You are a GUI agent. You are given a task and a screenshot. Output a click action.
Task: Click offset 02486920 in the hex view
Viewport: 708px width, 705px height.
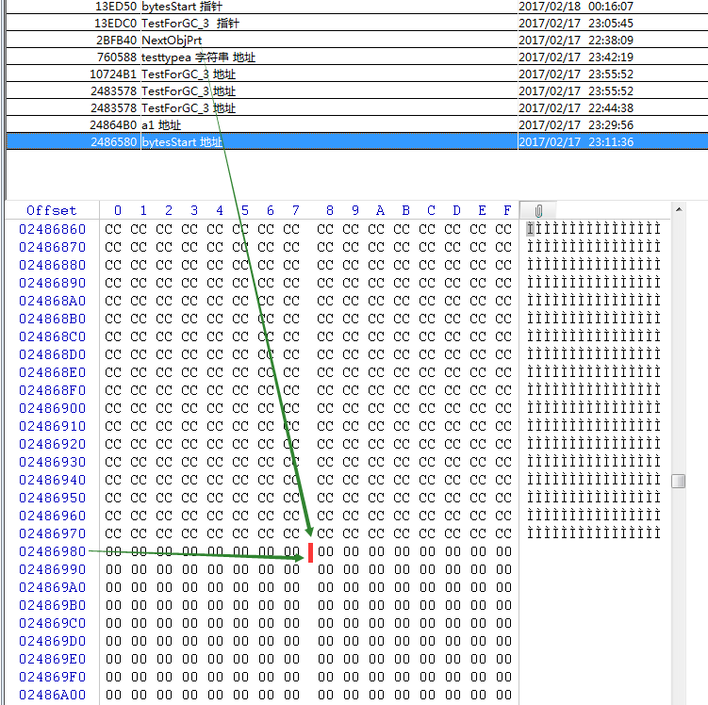pos(53,444)
